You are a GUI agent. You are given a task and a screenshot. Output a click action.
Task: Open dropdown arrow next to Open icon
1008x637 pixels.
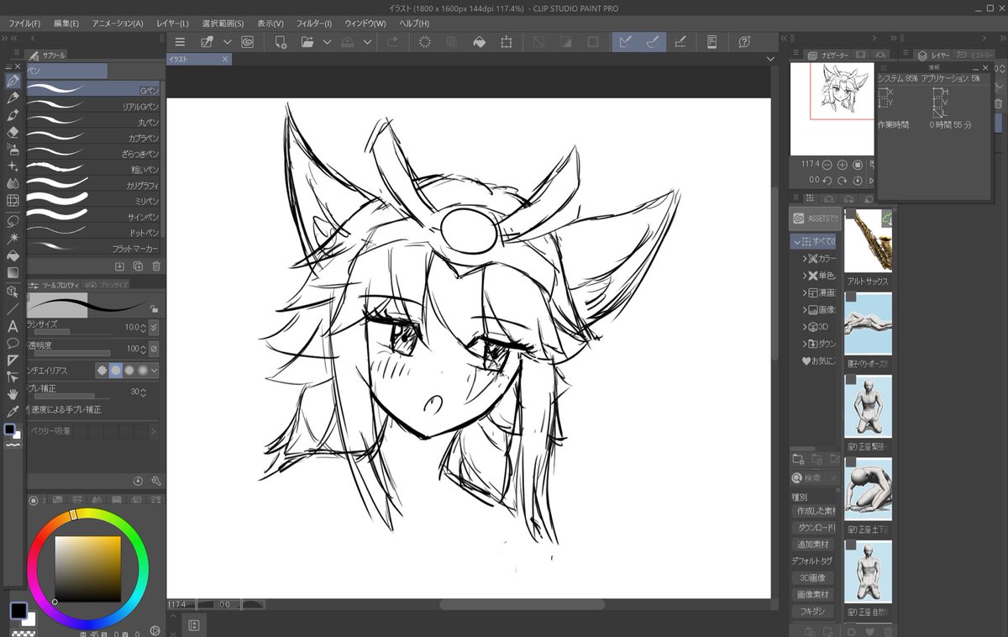(327, 42)
